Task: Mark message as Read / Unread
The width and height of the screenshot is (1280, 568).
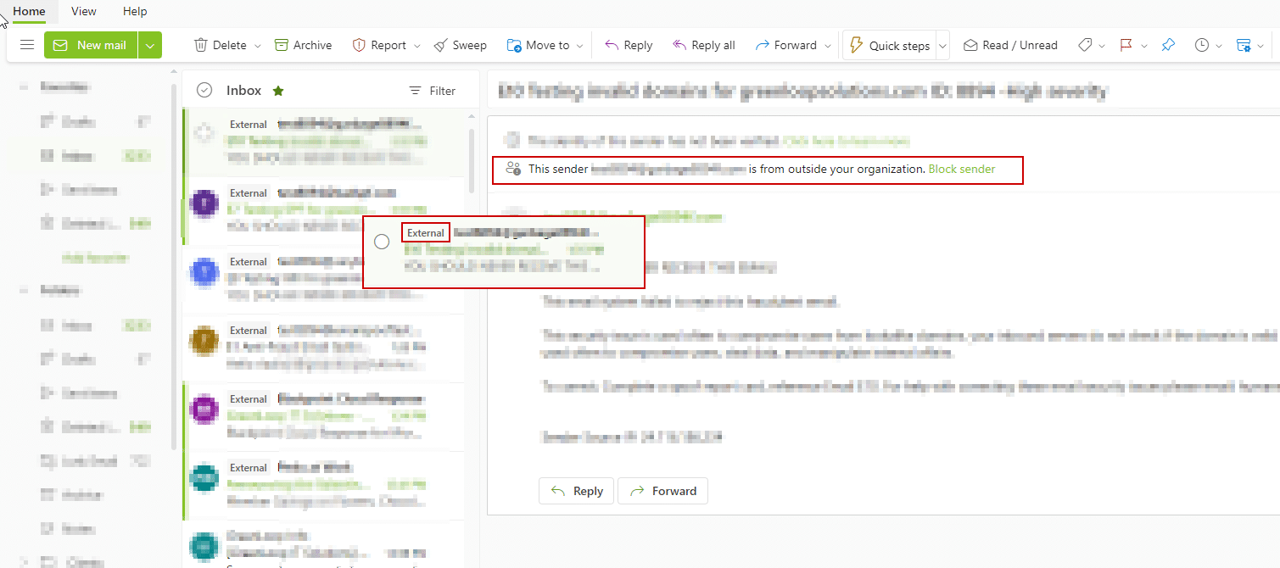Action: [1010, 45]
